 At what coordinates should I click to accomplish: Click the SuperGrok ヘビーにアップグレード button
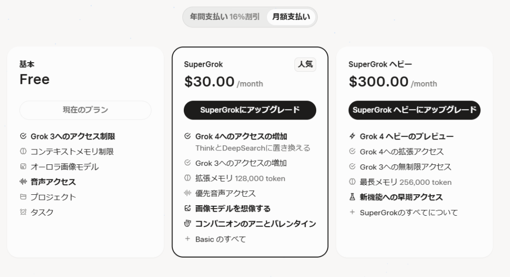tap(414, 110)
